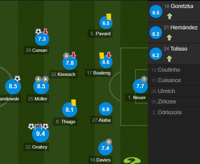Click Hernández's 6.3 rating in the bench list
This screenshot has width=200, height=164.
point(156,33)
